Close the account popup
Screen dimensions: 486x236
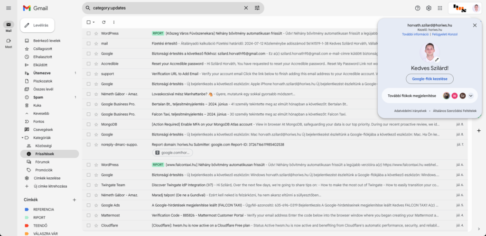(x=475, y=26)
